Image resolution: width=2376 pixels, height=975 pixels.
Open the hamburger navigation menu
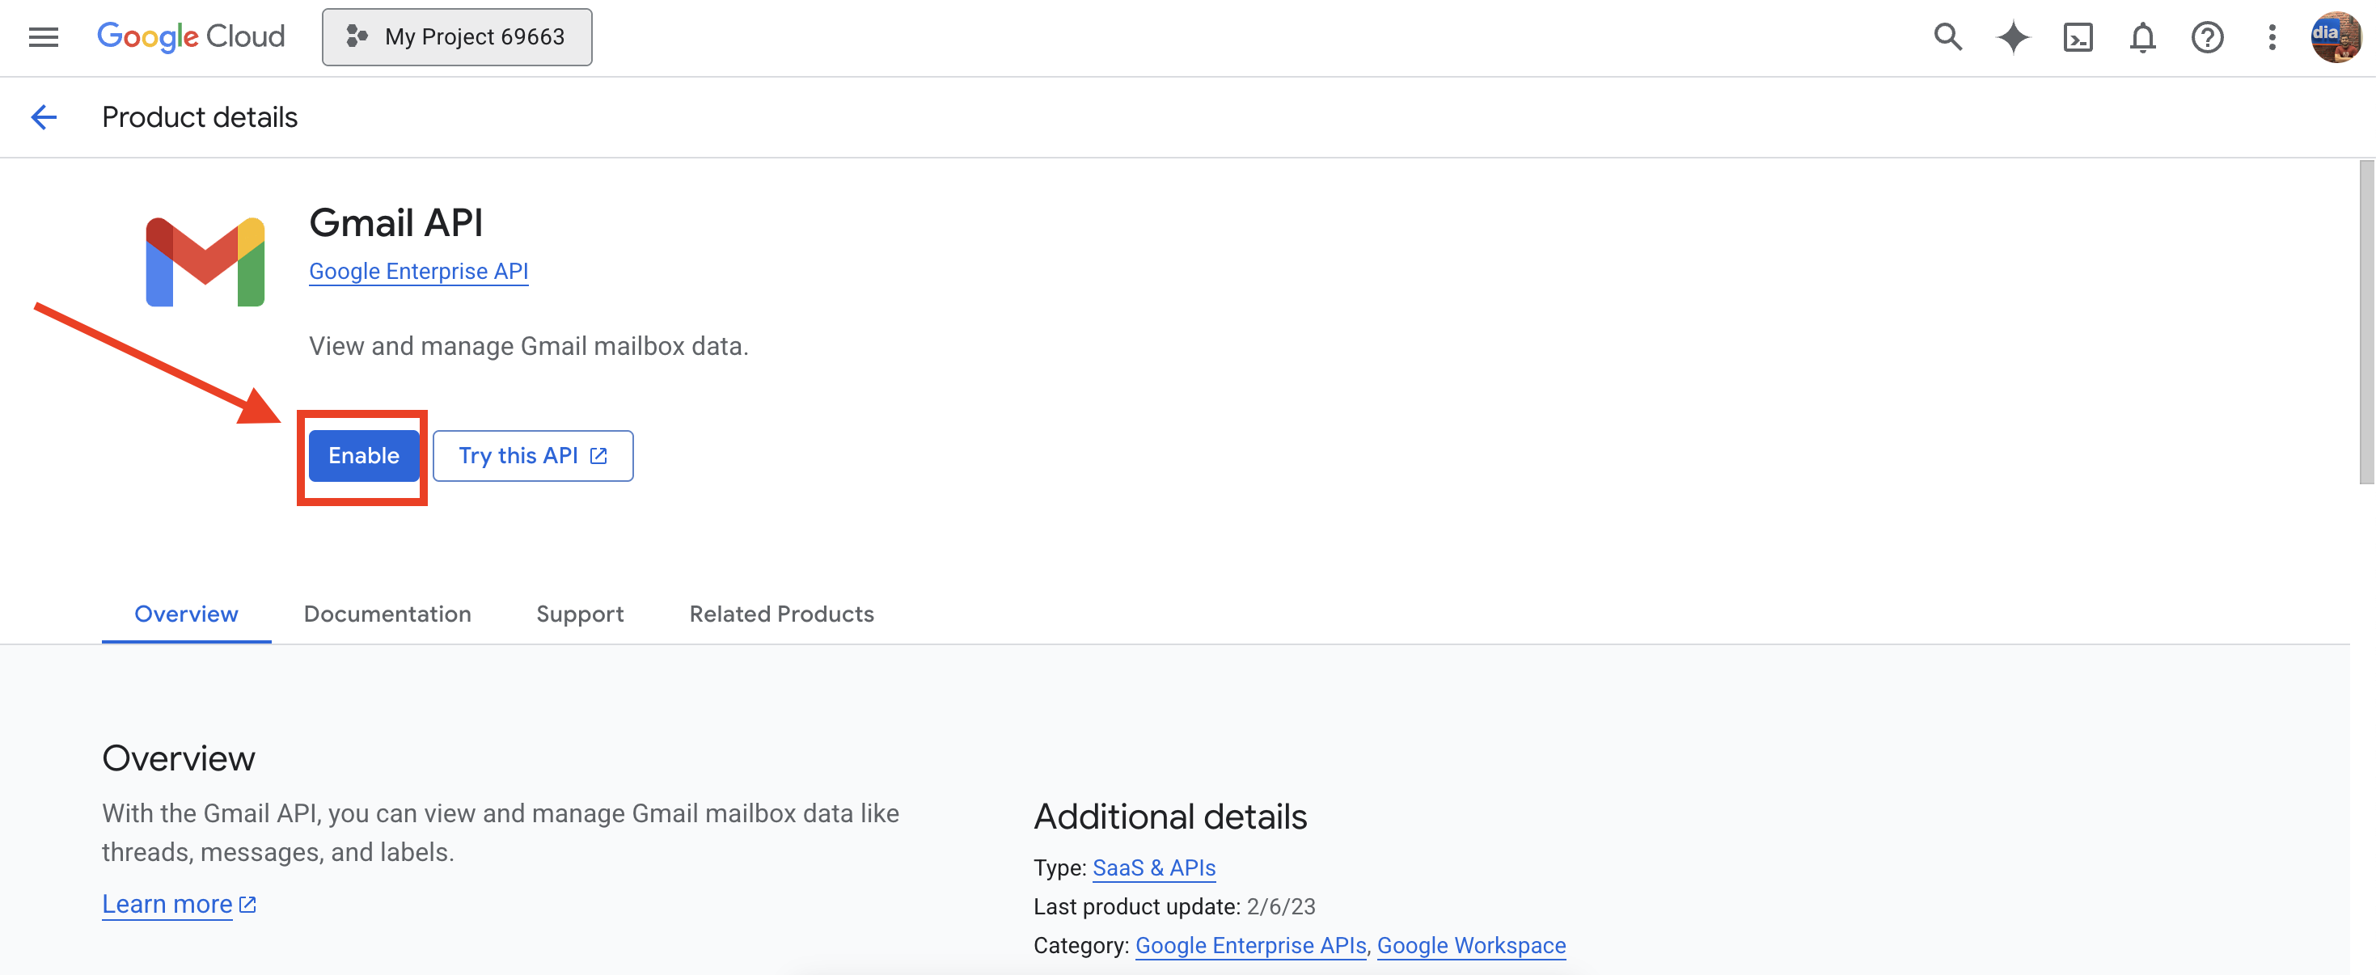(44, 37)
